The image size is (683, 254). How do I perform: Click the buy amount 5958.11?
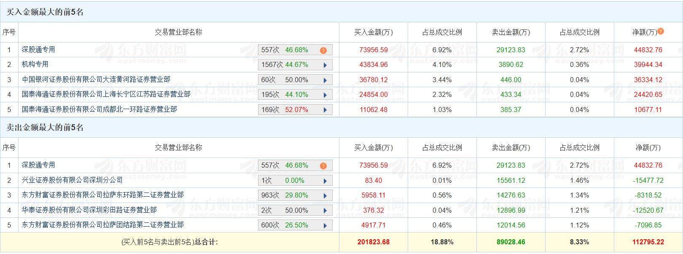pyautogui.click(x=374, y=195)
